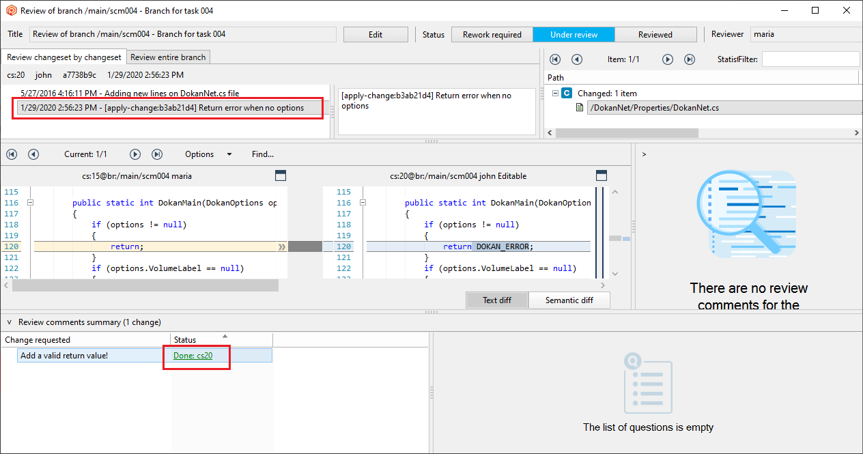Click cs:20@br:/main/scm004 john Editable header

pos(458,175)
